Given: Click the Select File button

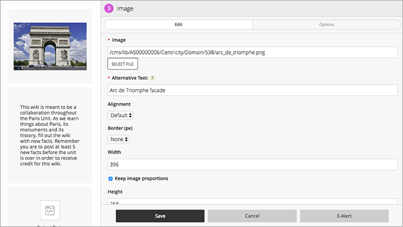Looking at the screenshot, I should tap(123, 64).
